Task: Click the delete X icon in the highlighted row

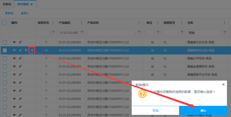Action: pos(32,50)
